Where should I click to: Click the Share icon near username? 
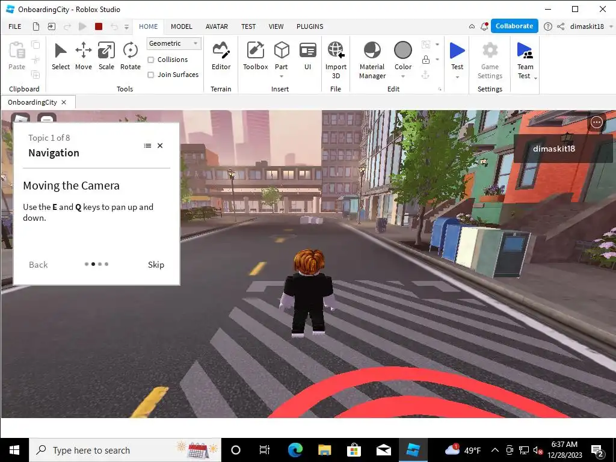click(x=561, y=26)
